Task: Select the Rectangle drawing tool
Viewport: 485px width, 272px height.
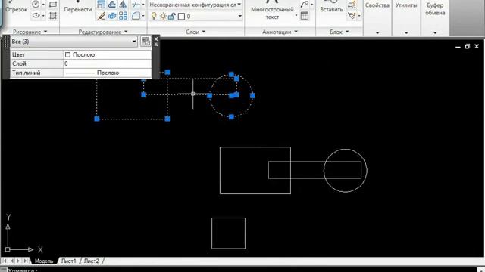Action: coord(53,5)
